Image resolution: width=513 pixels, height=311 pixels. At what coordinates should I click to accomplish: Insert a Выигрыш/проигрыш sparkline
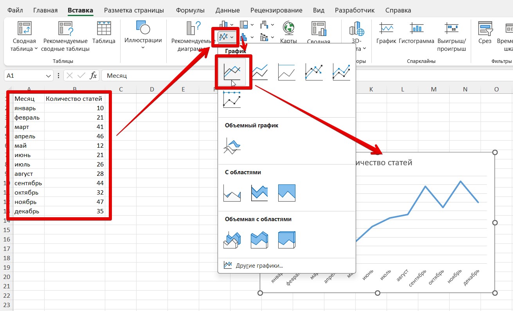(452, 36)
